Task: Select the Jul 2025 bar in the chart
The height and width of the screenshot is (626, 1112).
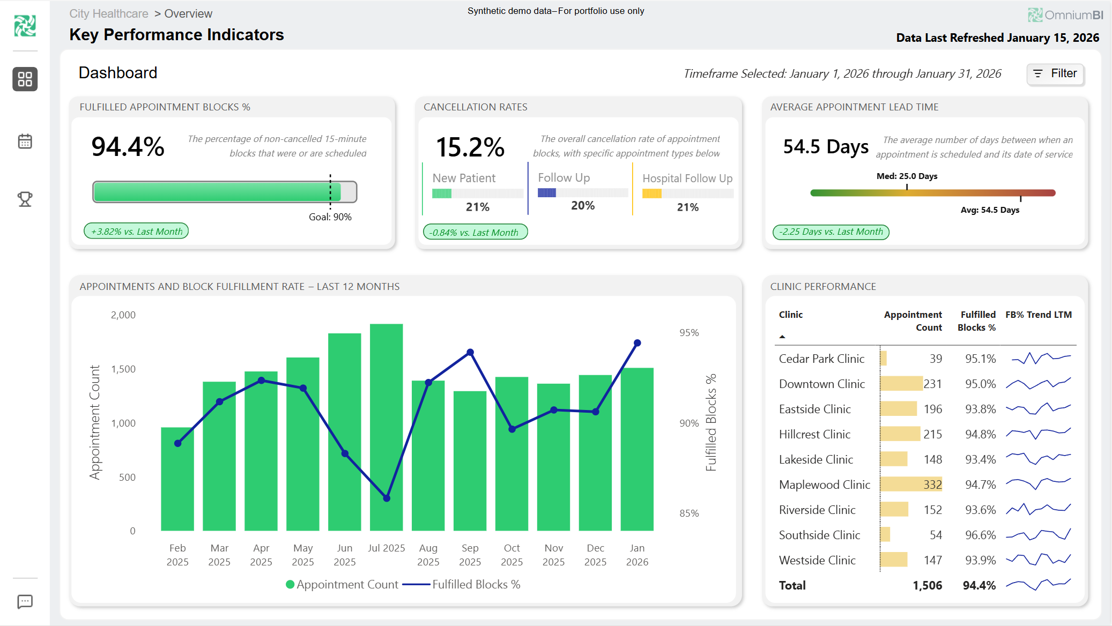Action: click(387, 423)
